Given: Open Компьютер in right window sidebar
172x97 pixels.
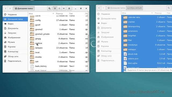Looking at the screenshot, I should pyautogui.click(x=109, y=51).
